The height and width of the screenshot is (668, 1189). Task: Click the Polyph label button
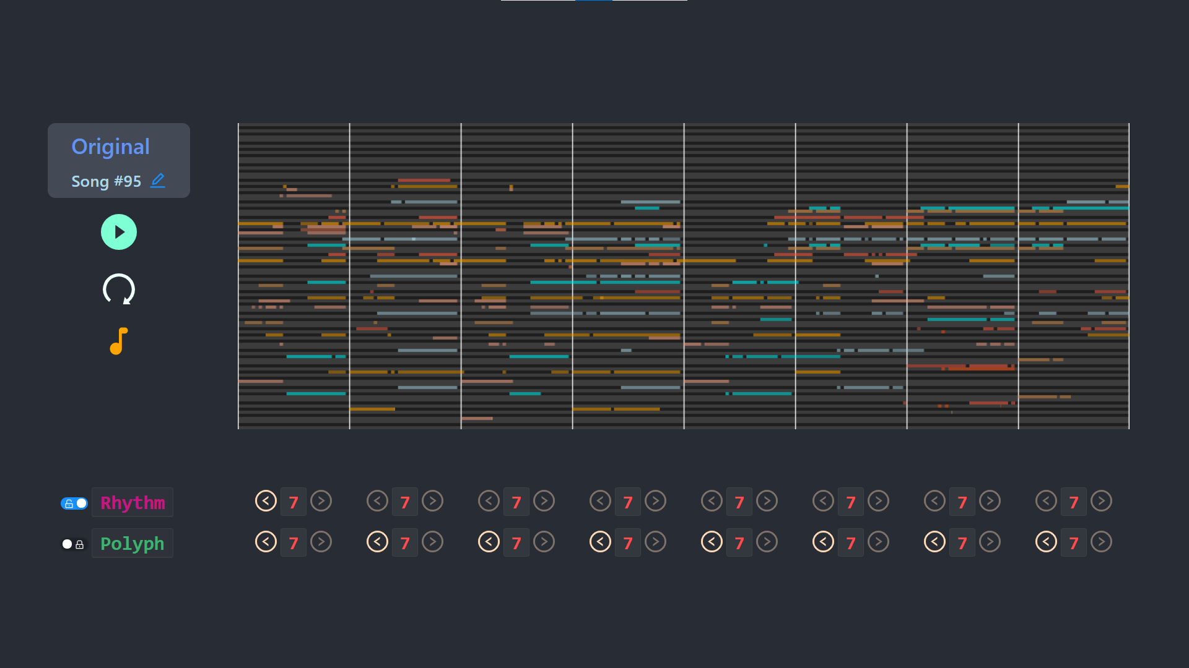tap(133, 544)
